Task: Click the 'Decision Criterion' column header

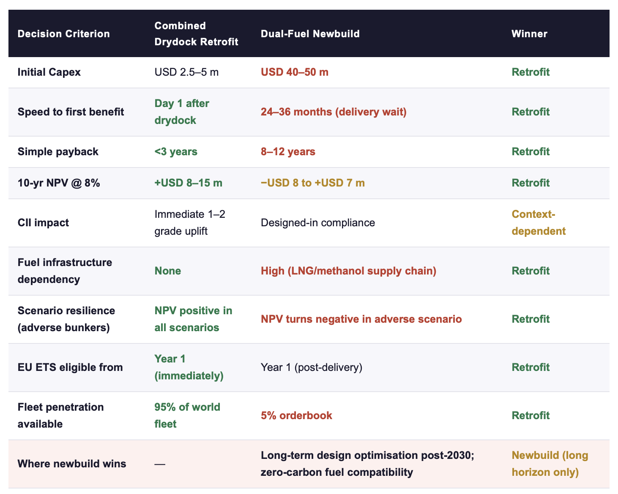Action: (63, 34)
